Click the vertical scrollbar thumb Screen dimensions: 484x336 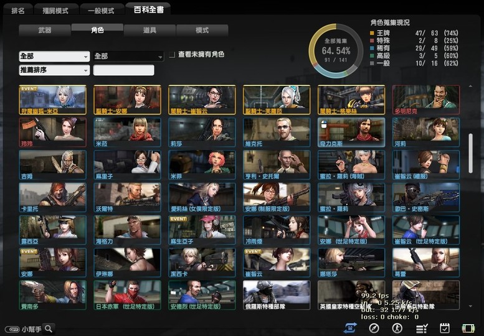coord(470,153)
